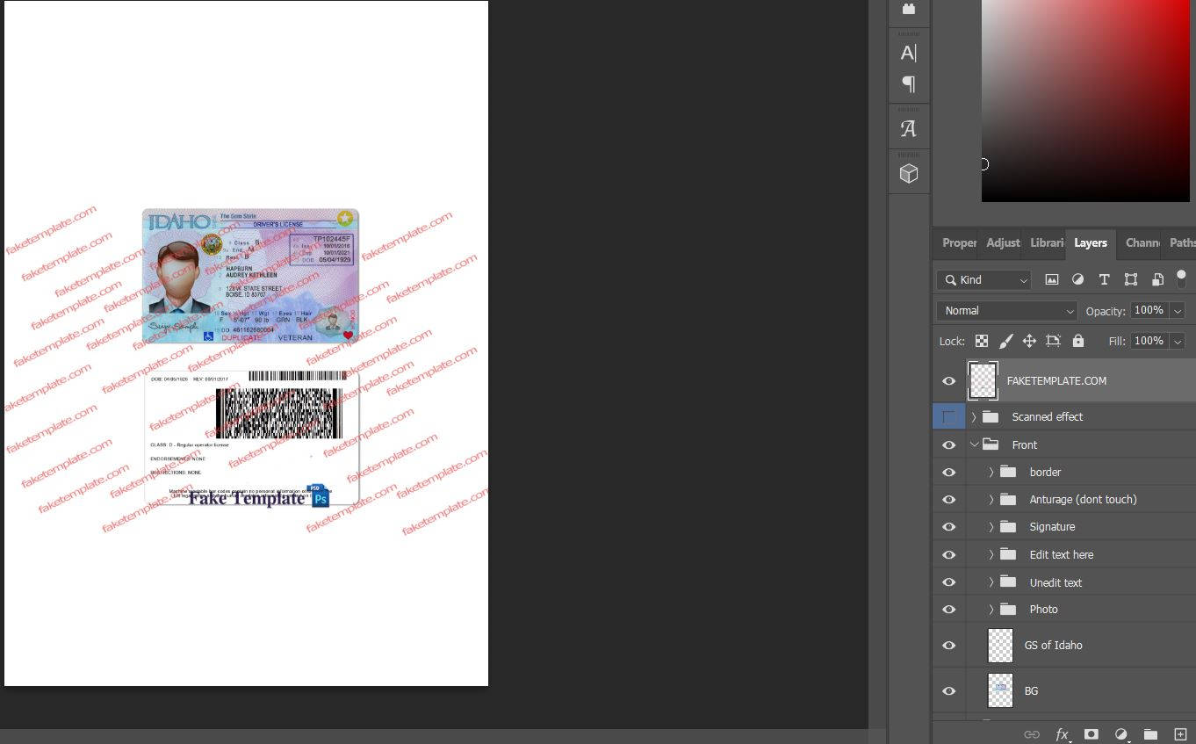Click the lock all padlock icon
This screenshot has height=744, width=1196.
[x=1077, y=341]
